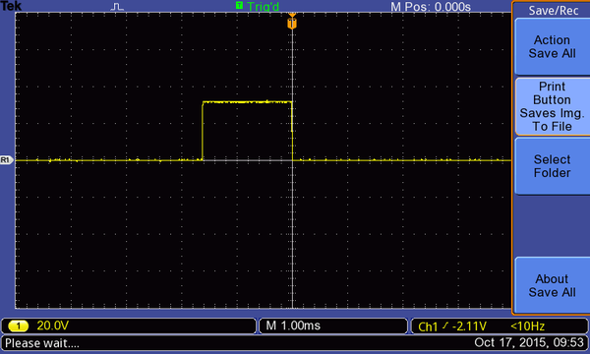
Task: Click the <10Hz trigger frequency readout
Action: pos(527,326)
